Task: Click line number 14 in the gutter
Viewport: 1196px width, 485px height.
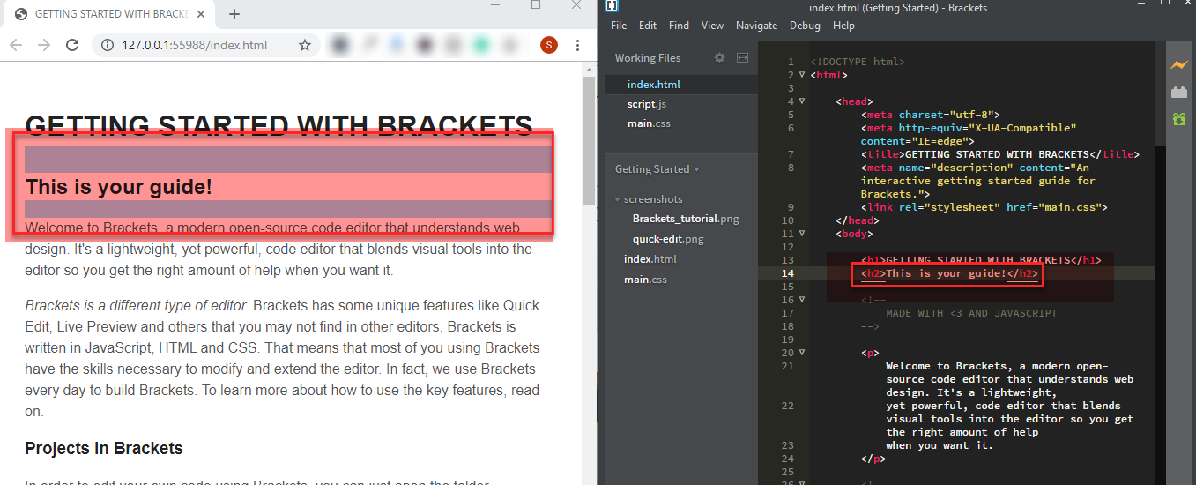Action: pos(788,273)
